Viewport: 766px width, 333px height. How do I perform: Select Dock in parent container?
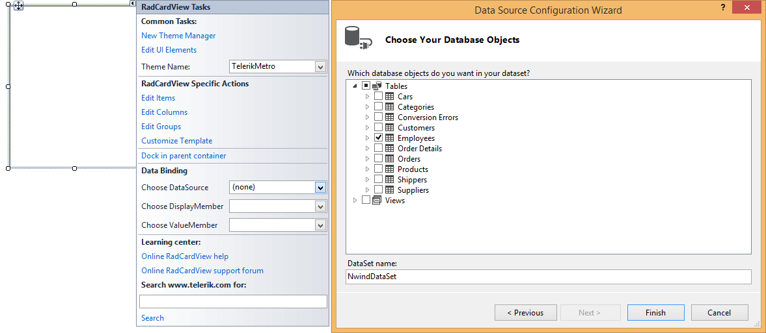click(x=184, y=156)
